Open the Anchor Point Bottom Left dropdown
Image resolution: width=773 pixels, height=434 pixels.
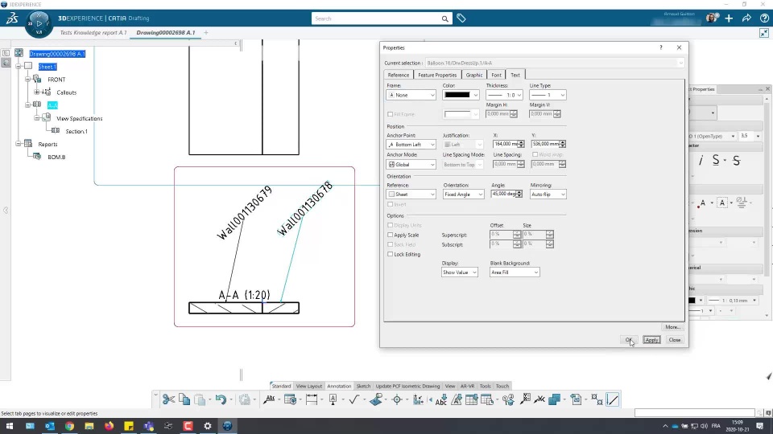[411, 145]
